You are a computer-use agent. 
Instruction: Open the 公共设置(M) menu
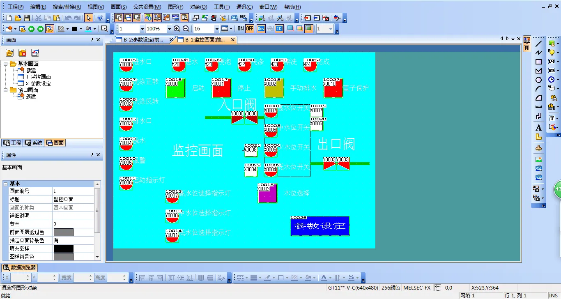coord(147,7)
